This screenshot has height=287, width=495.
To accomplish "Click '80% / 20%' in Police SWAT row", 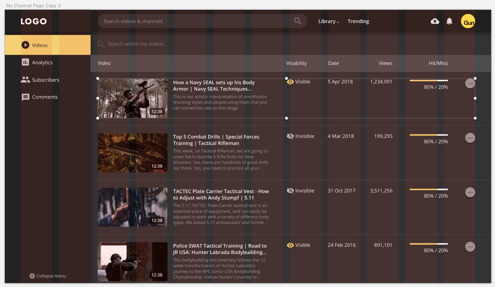I will [x=436, y=250].
